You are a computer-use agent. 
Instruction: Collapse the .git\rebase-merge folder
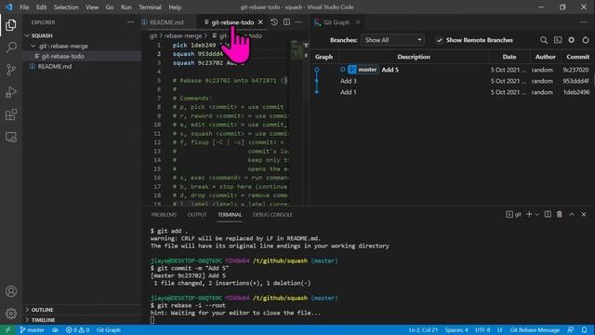(63, 46)
